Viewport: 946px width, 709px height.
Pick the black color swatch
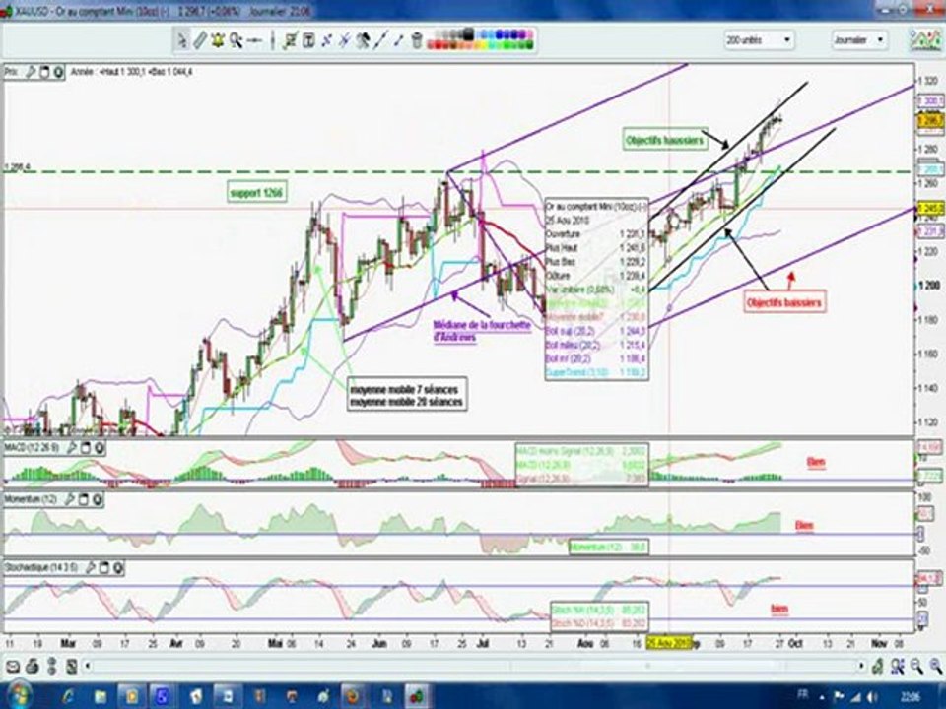pos(467,35)
